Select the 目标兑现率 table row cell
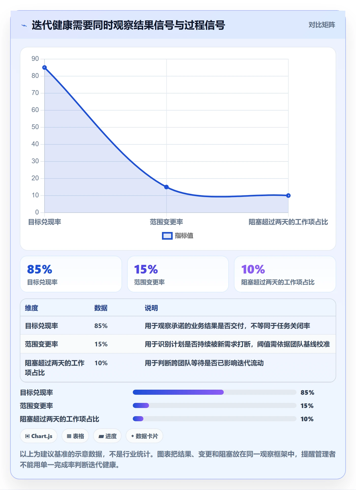The height and width of the screenshot is (490, 356). pos(41,326)
